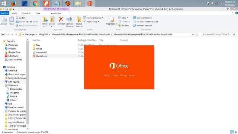The height and width of the screenshot is (134, 238).
Task: Select the Office folder
Action: (39, 49)
